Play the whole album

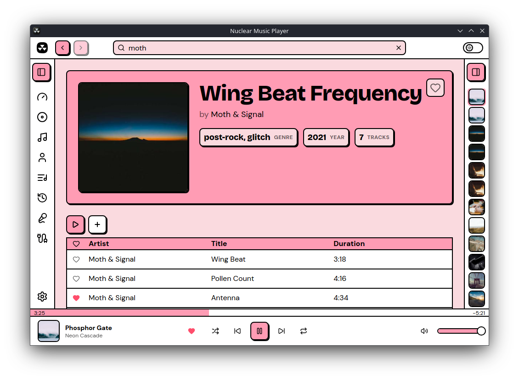point(75,224)
